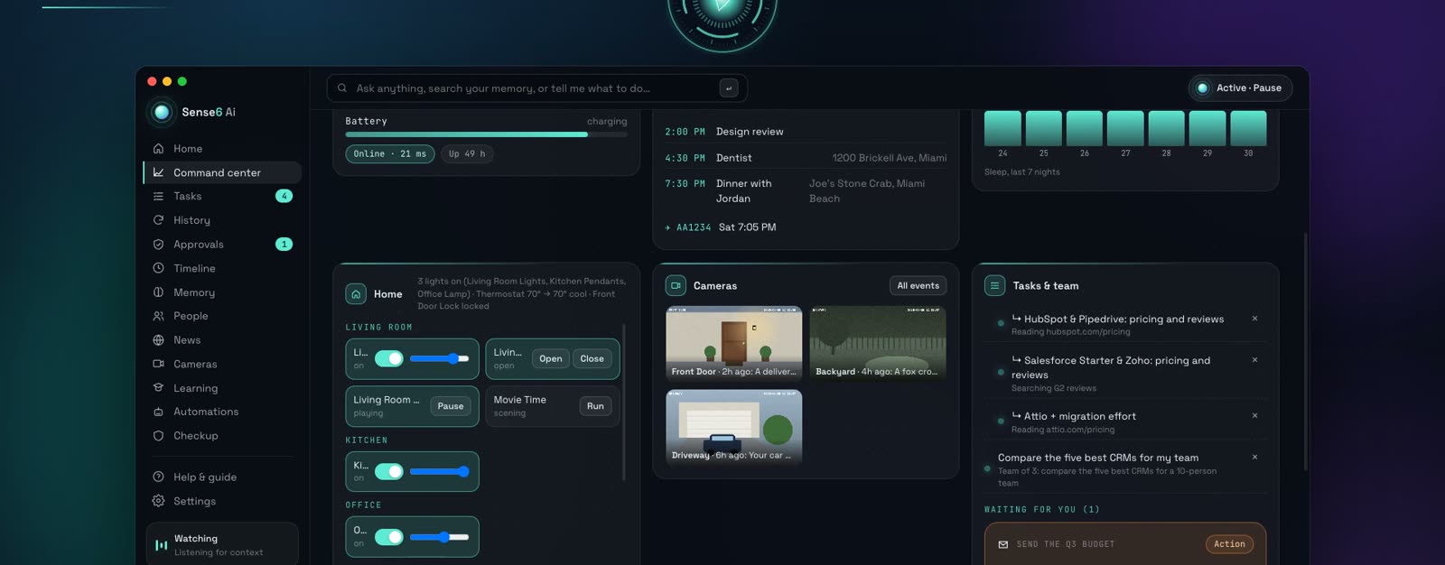Viewport: 1445px width, 565px height.
Task: Toggle the Living Room light switch
Action: (389, 358)
